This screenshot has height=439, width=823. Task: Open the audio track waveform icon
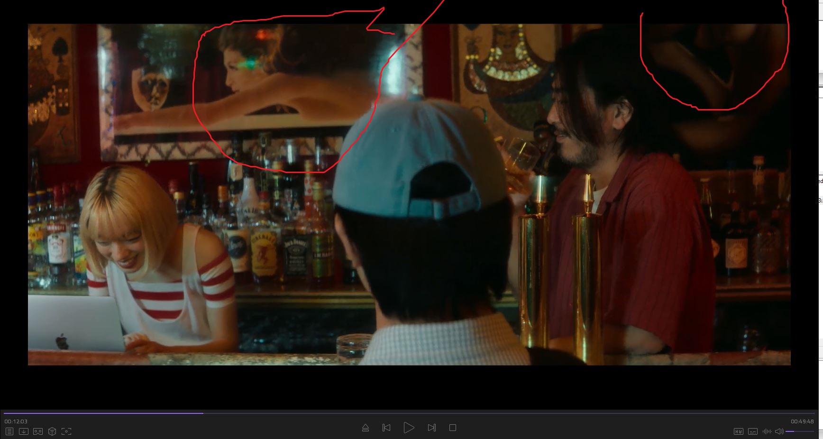point(767,431)
